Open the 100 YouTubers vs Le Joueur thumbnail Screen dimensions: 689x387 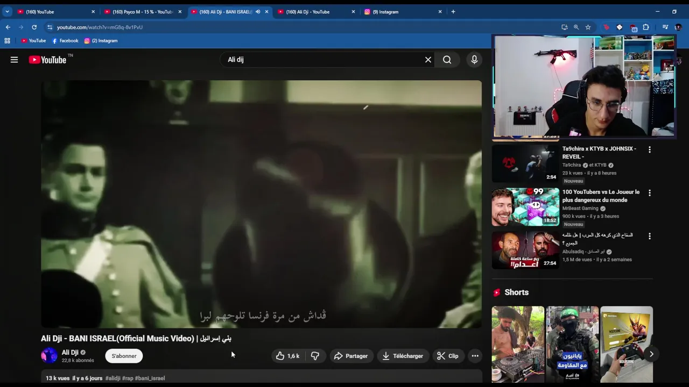(525, 206)
